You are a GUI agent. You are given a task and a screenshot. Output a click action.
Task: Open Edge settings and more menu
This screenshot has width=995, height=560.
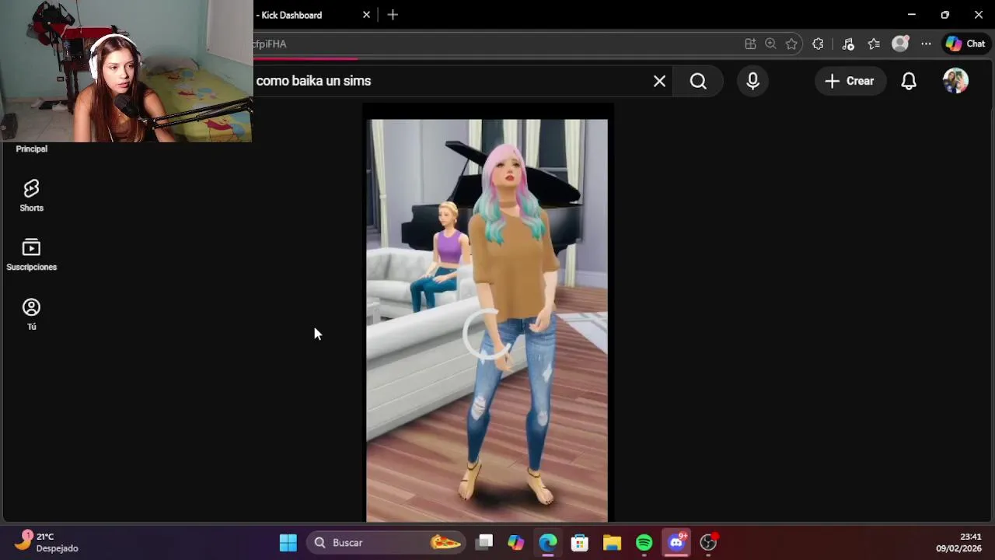(926, 44)
